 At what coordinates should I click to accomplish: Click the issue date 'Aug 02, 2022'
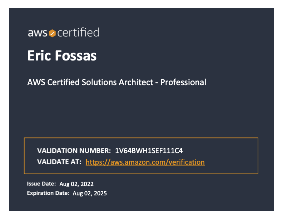(76, 184)
